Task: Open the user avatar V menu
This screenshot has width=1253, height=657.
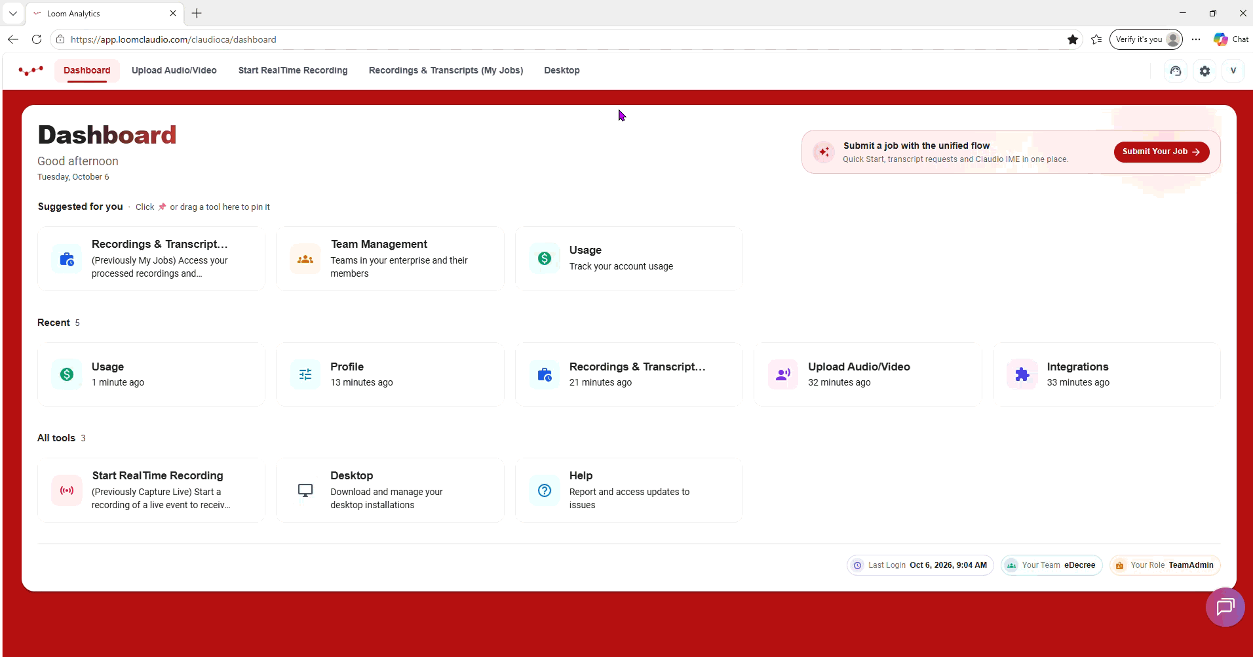Action: (x=1233, y=71)
